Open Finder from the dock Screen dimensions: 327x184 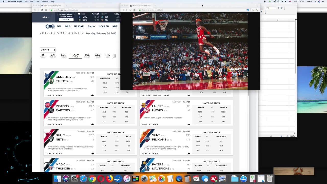[x=57, y=179]
